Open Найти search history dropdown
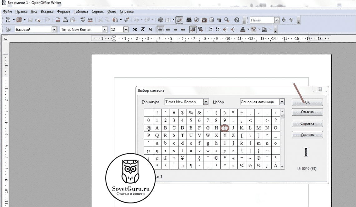The image size is (356, 207). (277, 20)
